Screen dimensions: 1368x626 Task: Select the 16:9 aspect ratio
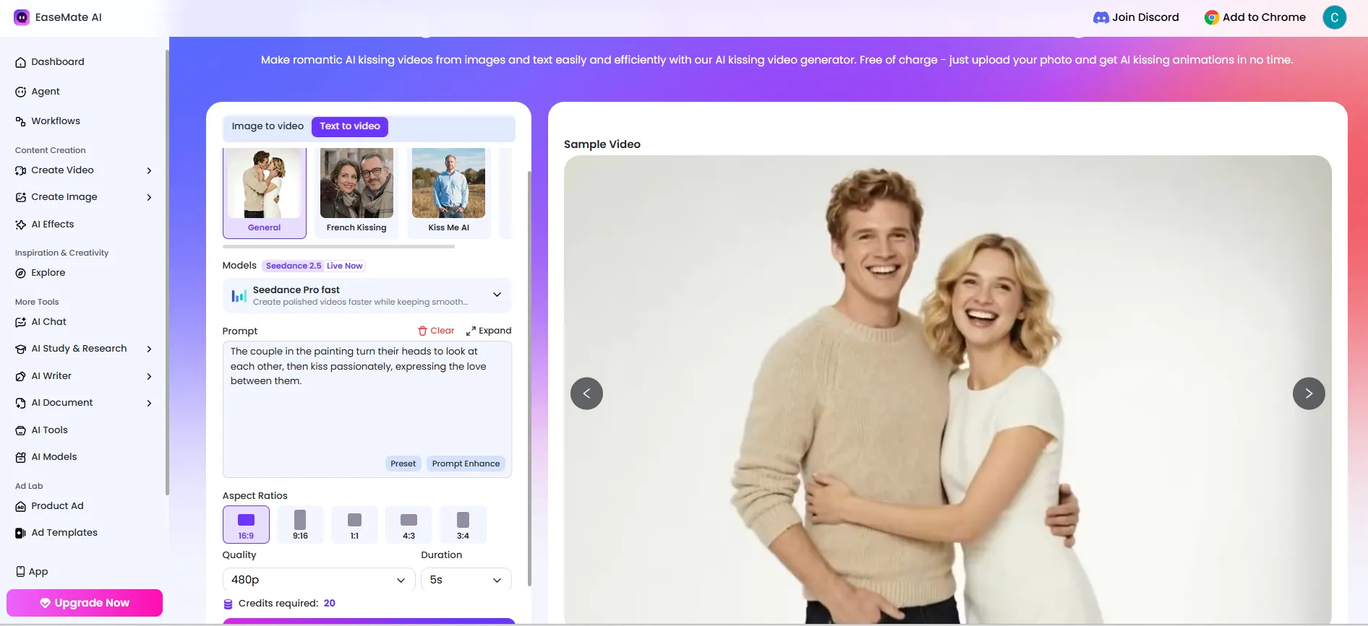point(246,524)
